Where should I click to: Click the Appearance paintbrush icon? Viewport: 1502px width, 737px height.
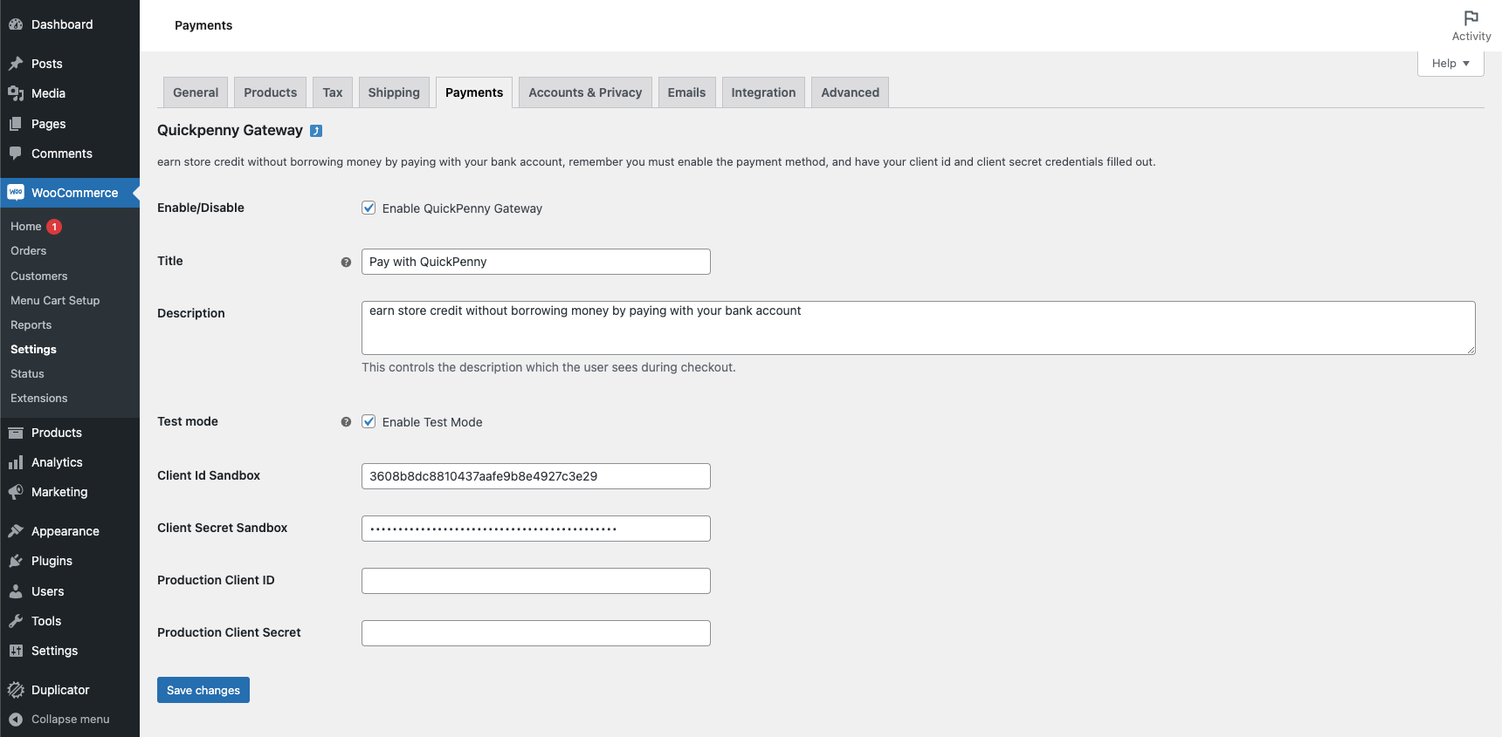click(x=16, y=531)
